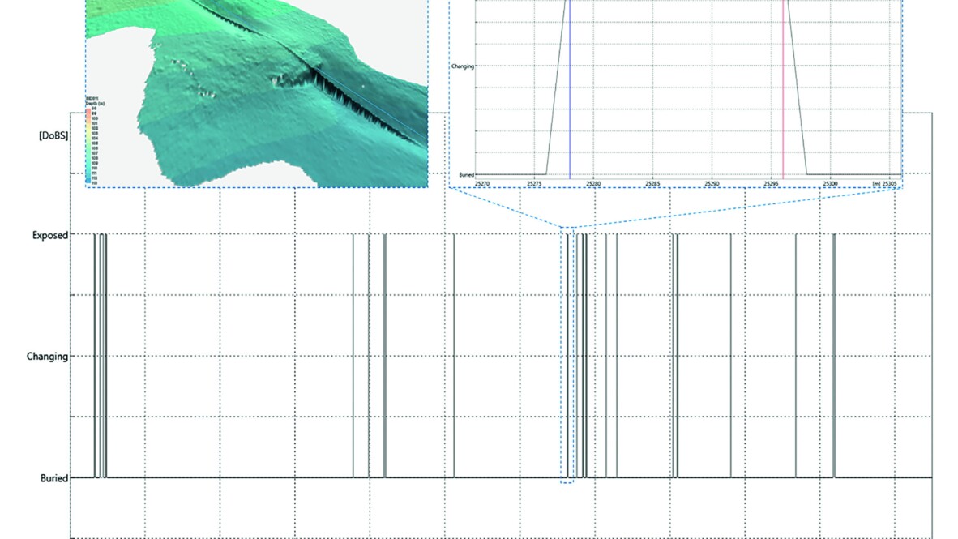Toggle the blue marker line in zoom plot
Screen dimensions: 958x539
click(571, 89)
